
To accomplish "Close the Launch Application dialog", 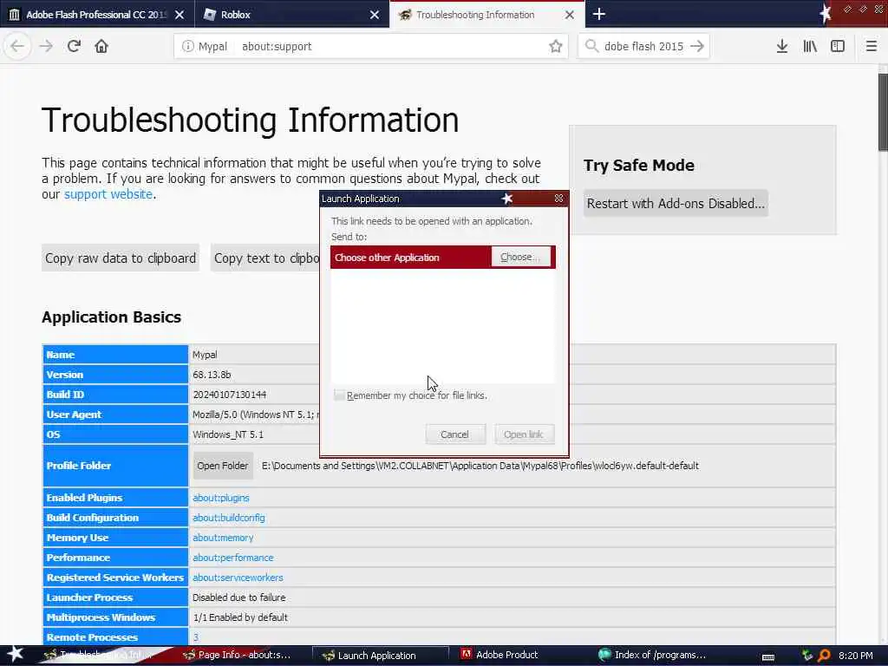I will click(559, 199).
